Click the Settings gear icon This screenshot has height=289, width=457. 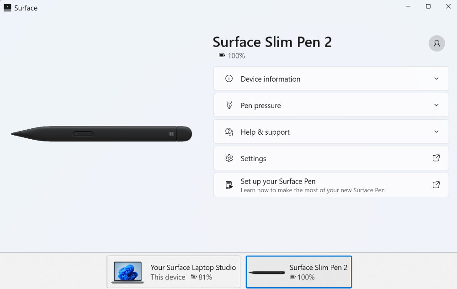(229, 158)
